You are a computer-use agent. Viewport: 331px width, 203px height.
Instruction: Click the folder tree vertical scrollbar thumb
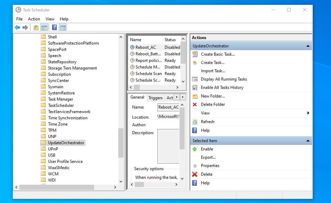121,143
